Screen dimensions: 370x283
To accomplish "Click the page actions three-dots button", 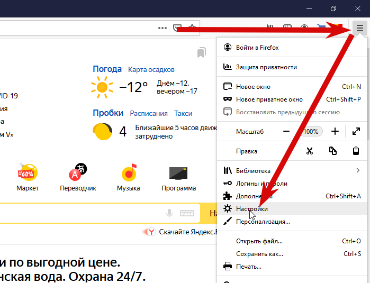I will click(x=163, y=28).
